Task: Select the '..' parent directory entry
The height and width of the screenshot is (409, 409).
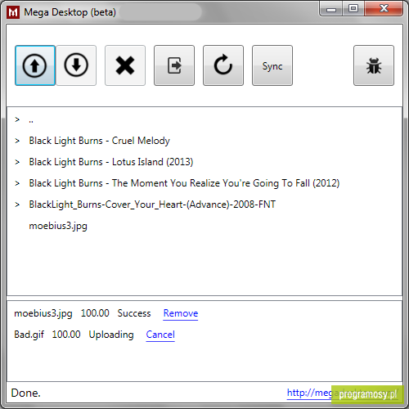Action: point(31,120)
